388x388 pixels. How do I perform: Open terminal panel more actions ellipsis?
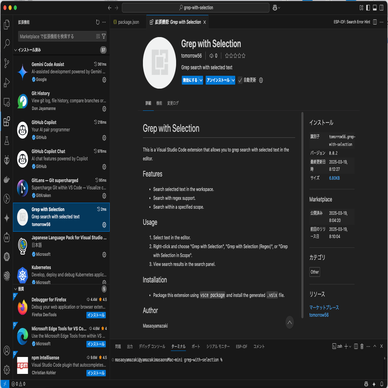(x=368, y=346)
